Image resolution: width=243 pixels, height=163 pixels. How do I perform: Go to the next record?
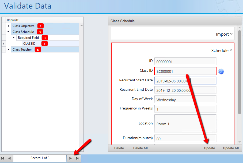[70, 158]
